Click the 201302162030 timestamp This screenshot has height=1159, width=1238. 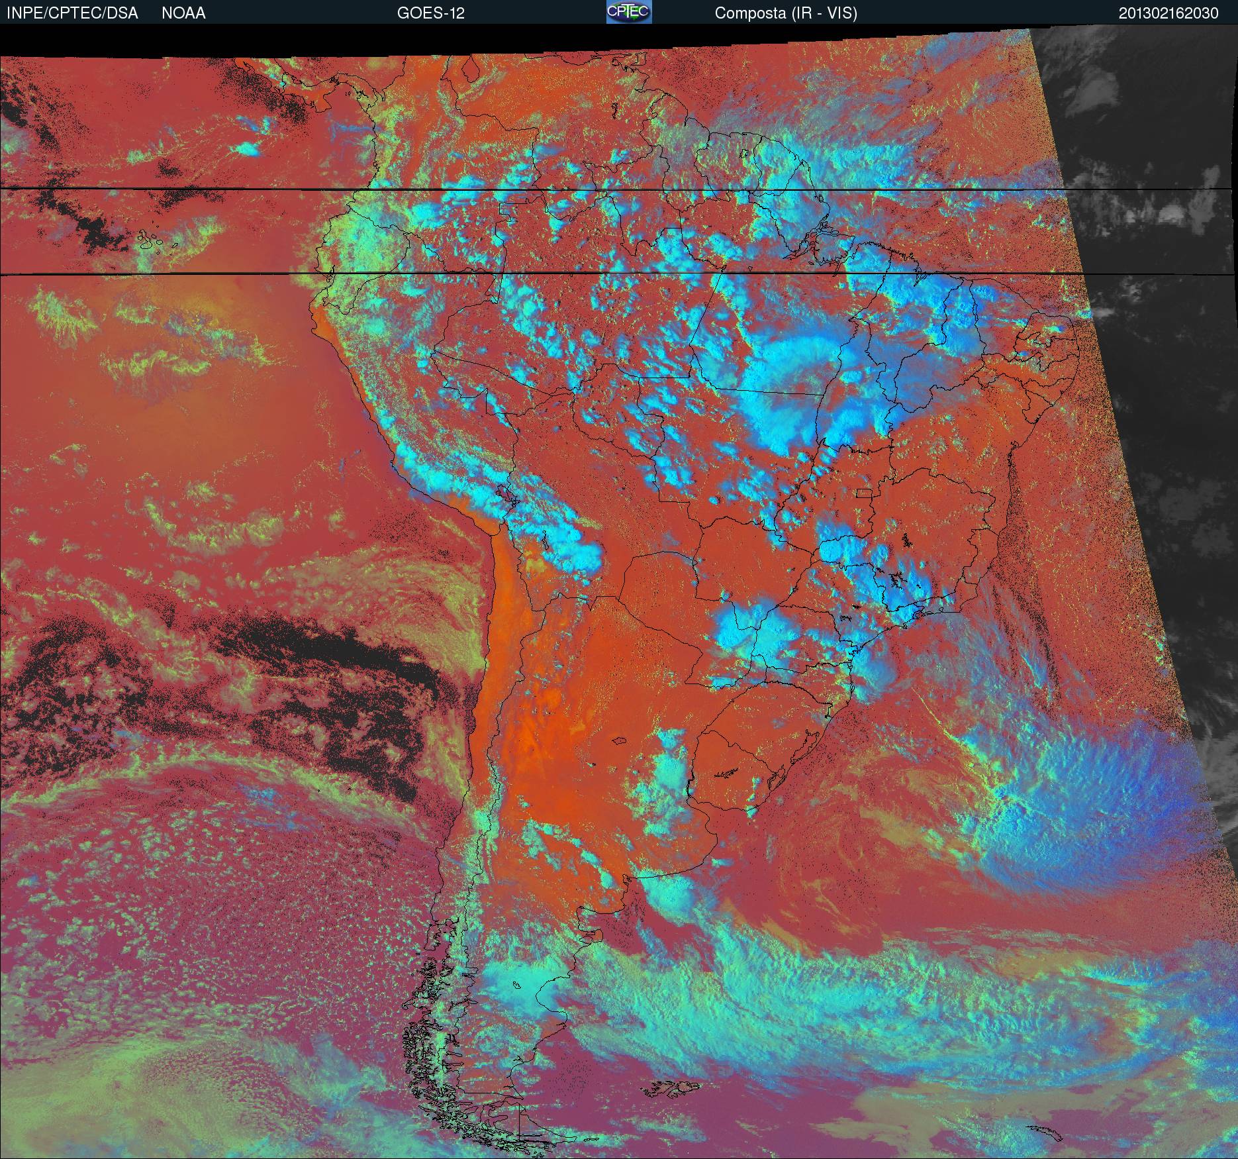coord(1168,13)
